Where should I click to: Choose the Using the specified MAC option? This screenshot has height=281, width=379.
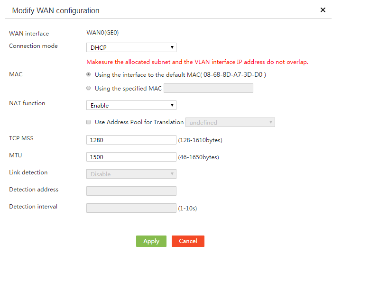89,88
